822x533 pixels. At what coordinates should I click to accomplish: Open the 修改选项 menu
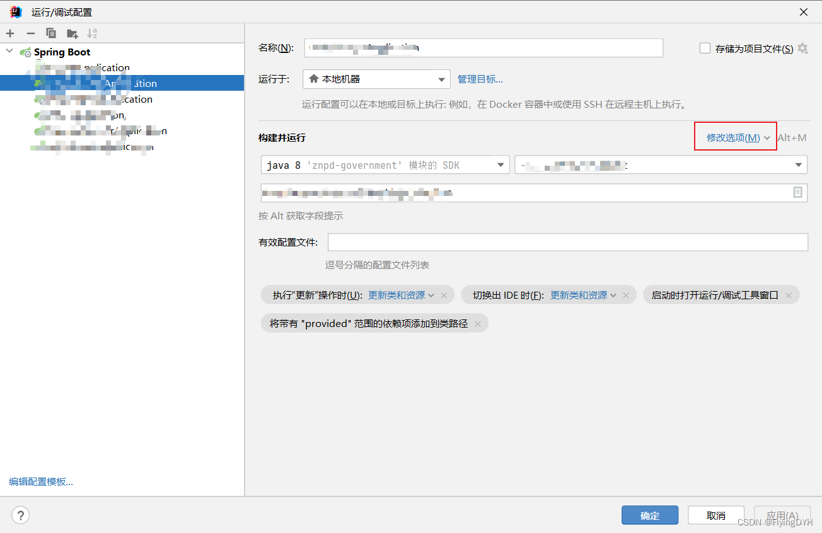coord(738,137)
